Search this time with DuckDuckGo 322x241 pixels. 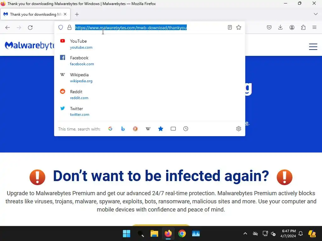tap(135, 129)
